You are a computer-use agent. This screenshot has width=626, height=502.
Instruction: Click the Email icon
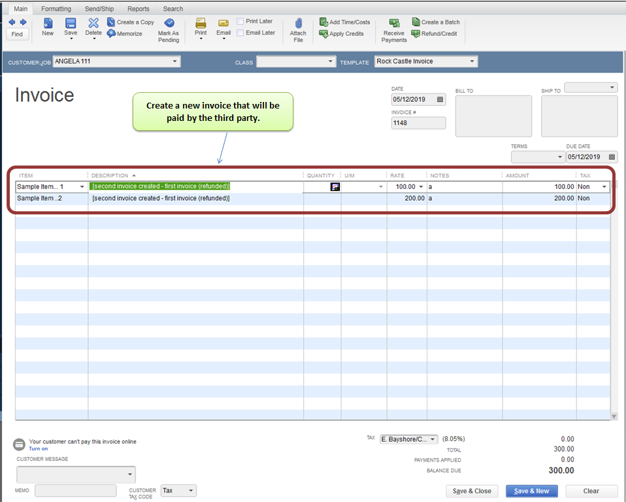(x=223, y=23)
